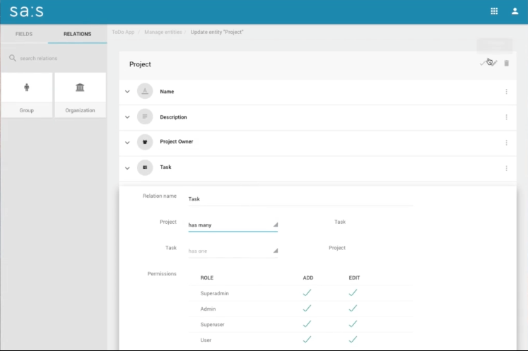The width and height of the screenshot is (528, 351).
Task: Toggle Admin EDIT permission checkmark
Action: point(353,309)
